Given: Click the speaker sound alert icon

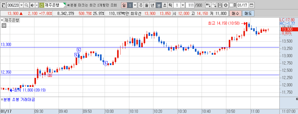Looking at the screenshot, I should 32,5.
